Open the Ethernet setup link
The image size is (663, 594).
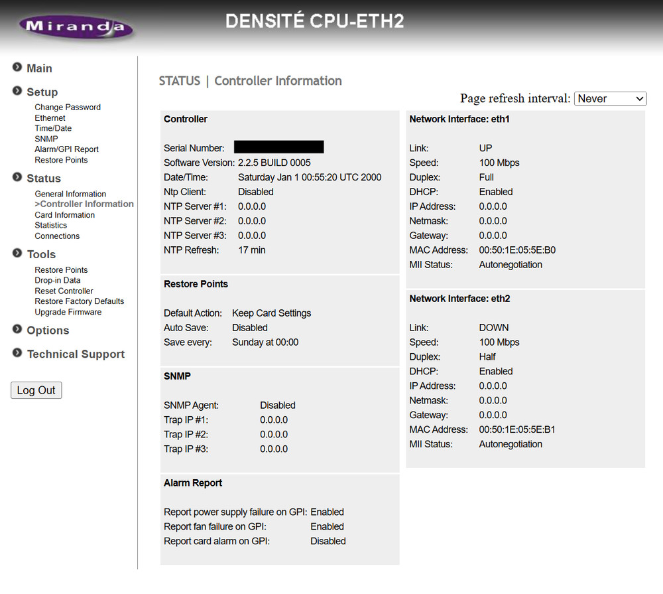click(x=50, y=117)
